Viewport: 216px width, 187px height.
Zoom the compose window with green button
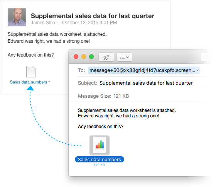coord(91,57)
